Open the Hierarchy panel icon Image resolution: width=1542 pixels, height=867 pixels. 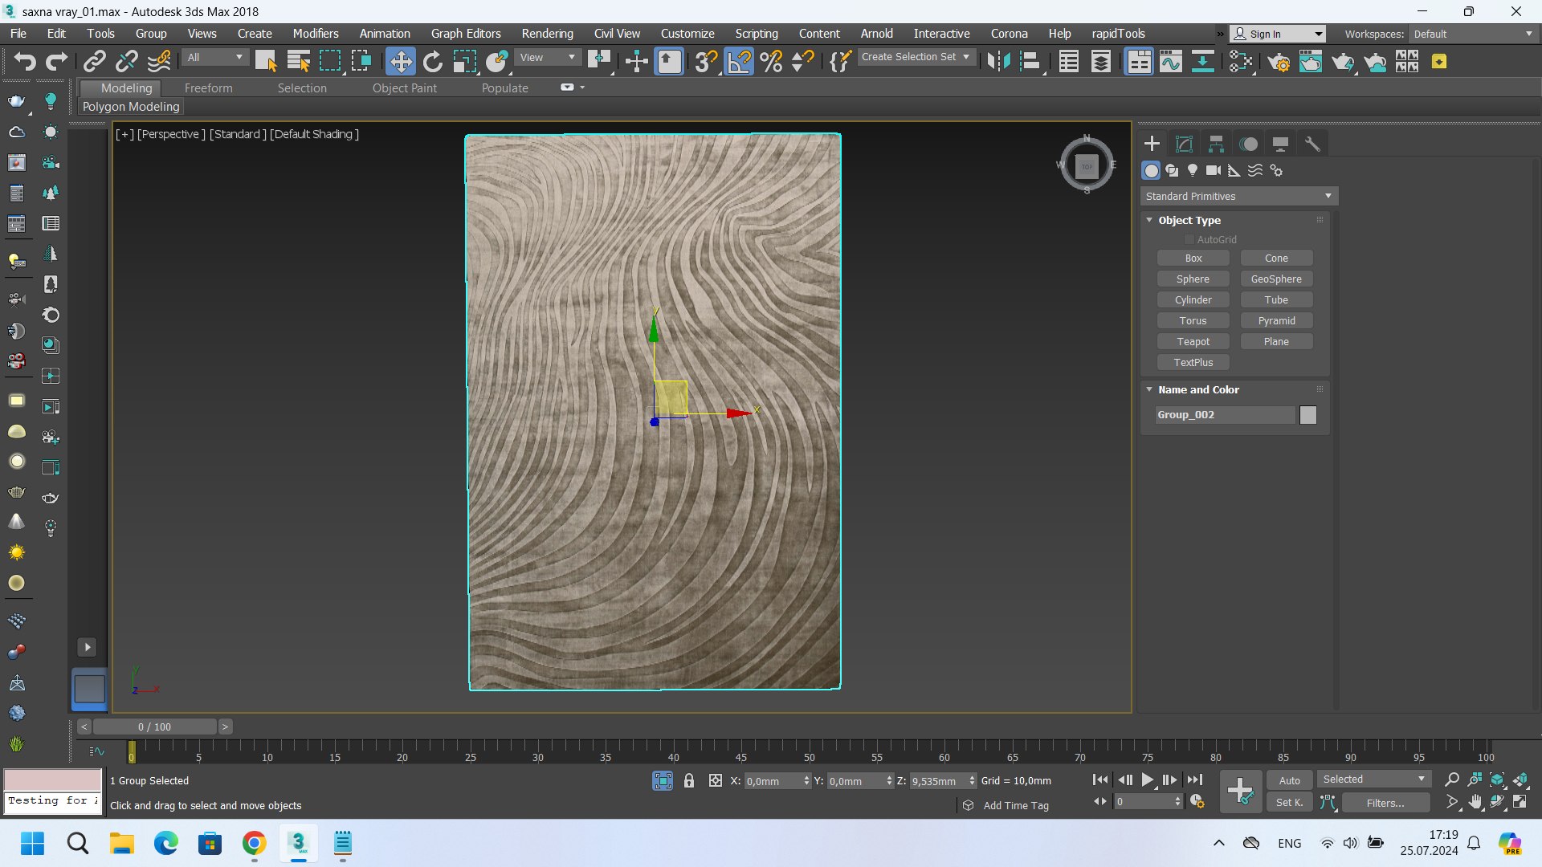[1216, 144]
